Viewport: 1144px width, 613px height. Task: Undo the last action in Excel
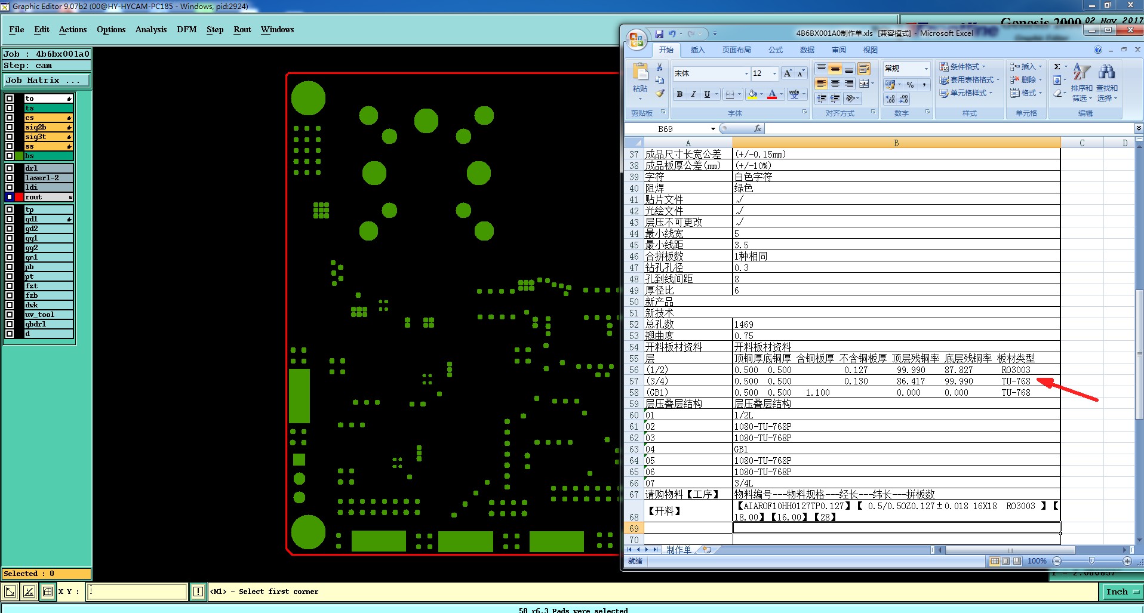coord(672,34)
